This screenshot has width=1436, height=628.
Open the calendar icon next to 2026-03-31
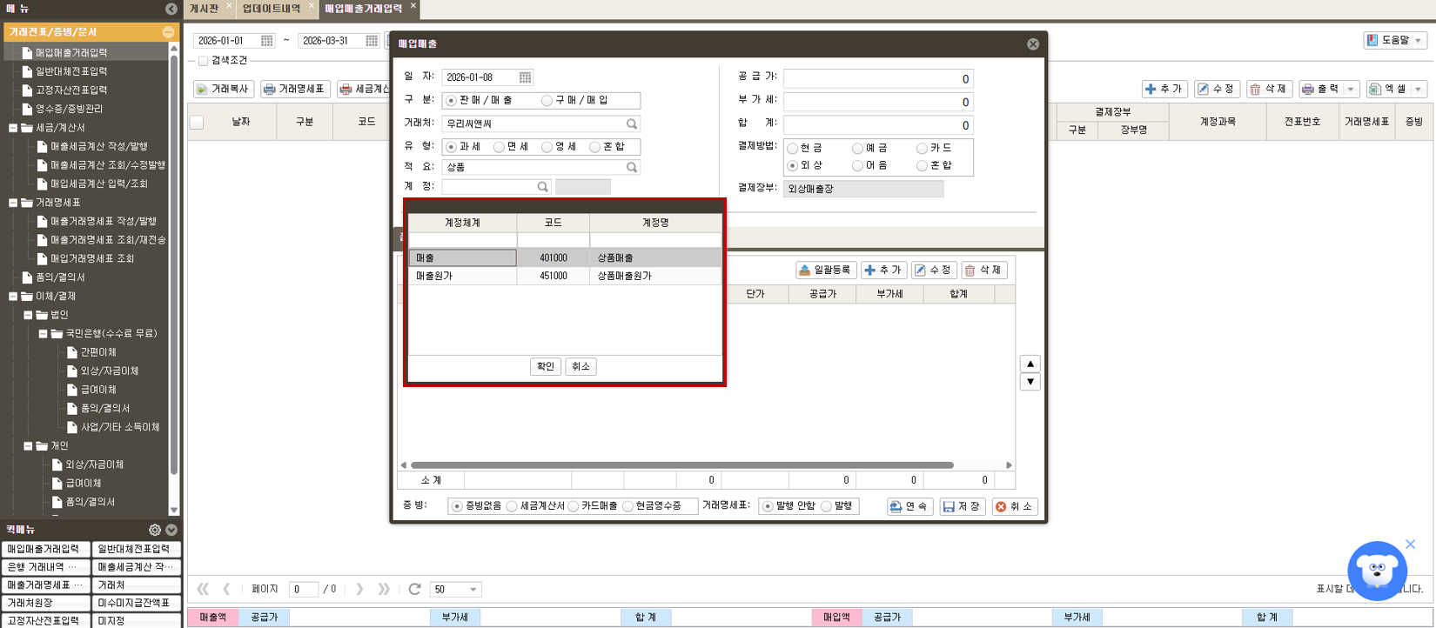(x=372, y=41)
